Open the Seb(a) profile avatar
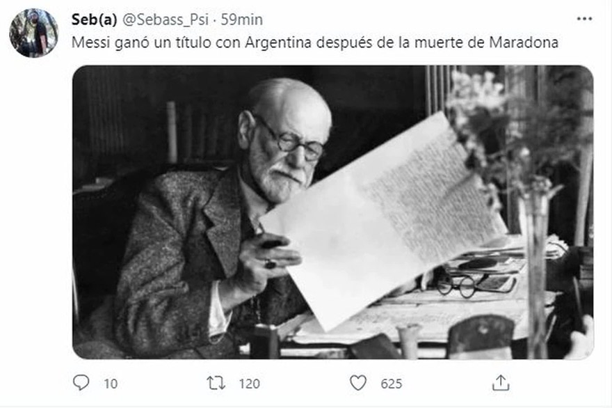This screenshot has width=612, height=408. click(x=33, y=33)
